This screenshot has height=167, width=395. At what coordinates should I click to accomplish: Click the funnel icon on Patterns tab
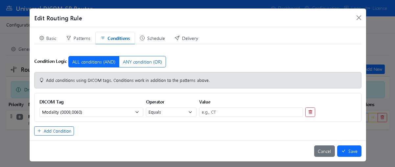tap(69, 38)
